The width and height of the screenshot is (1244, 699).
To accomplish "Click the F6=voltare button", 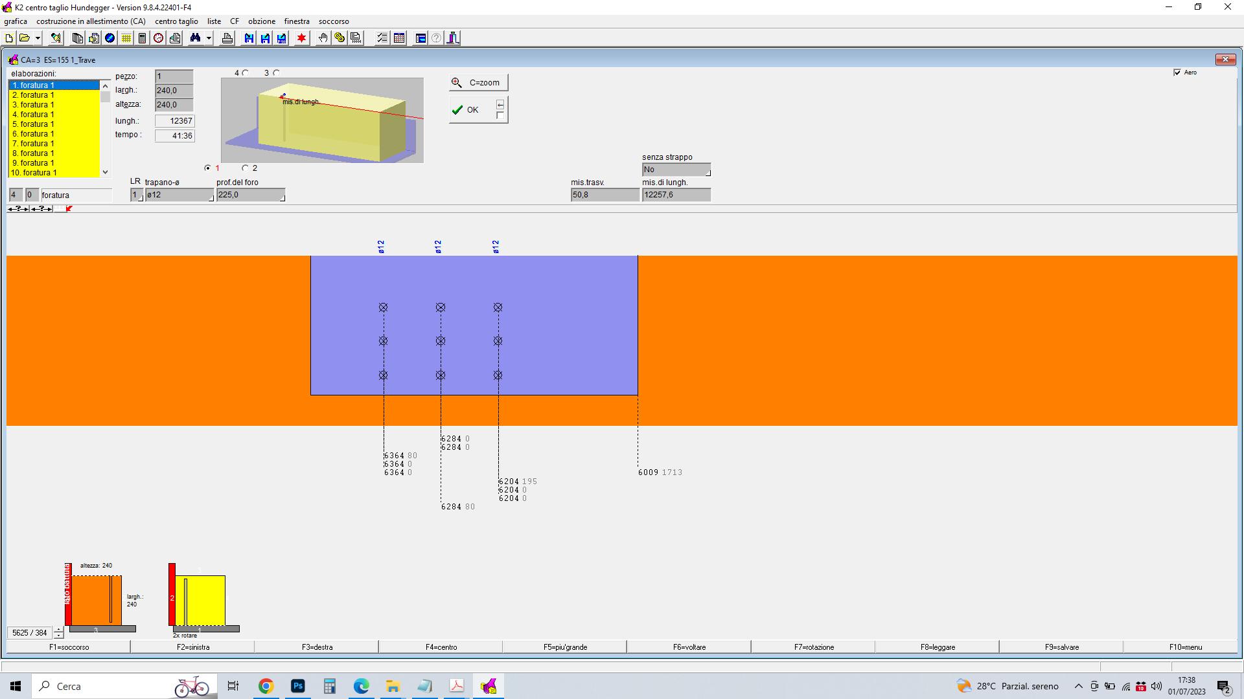I will [x=689, y=647].
